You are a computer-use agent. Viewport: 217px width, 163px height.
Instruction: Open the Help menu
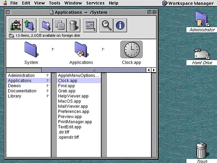point(114,3)
